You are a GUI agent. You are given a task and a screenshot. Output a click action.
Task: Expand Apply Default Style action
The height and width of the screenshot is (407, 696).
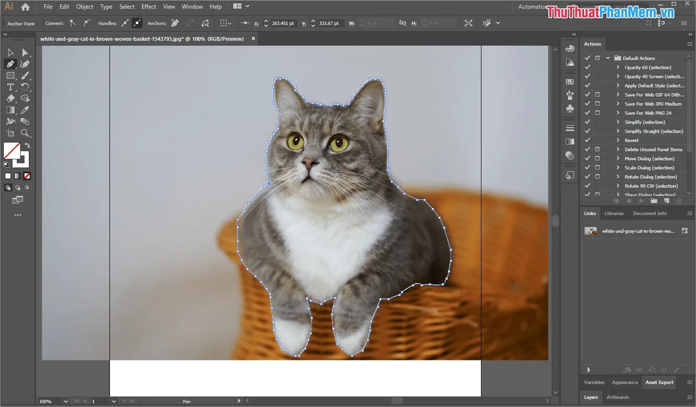[618, 85]
